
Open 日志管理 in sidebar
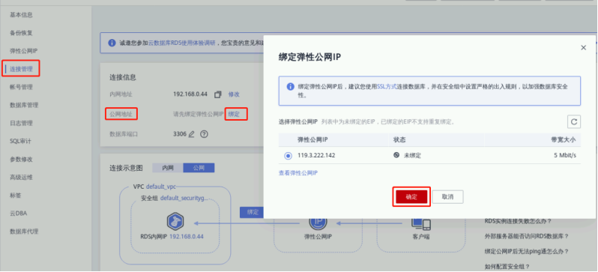pyautogui.click(x=21, y=123)
